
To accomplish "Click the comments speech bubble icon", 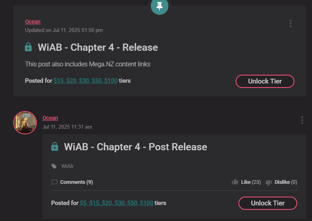I will pyautogui.click(x=54, y=182).
